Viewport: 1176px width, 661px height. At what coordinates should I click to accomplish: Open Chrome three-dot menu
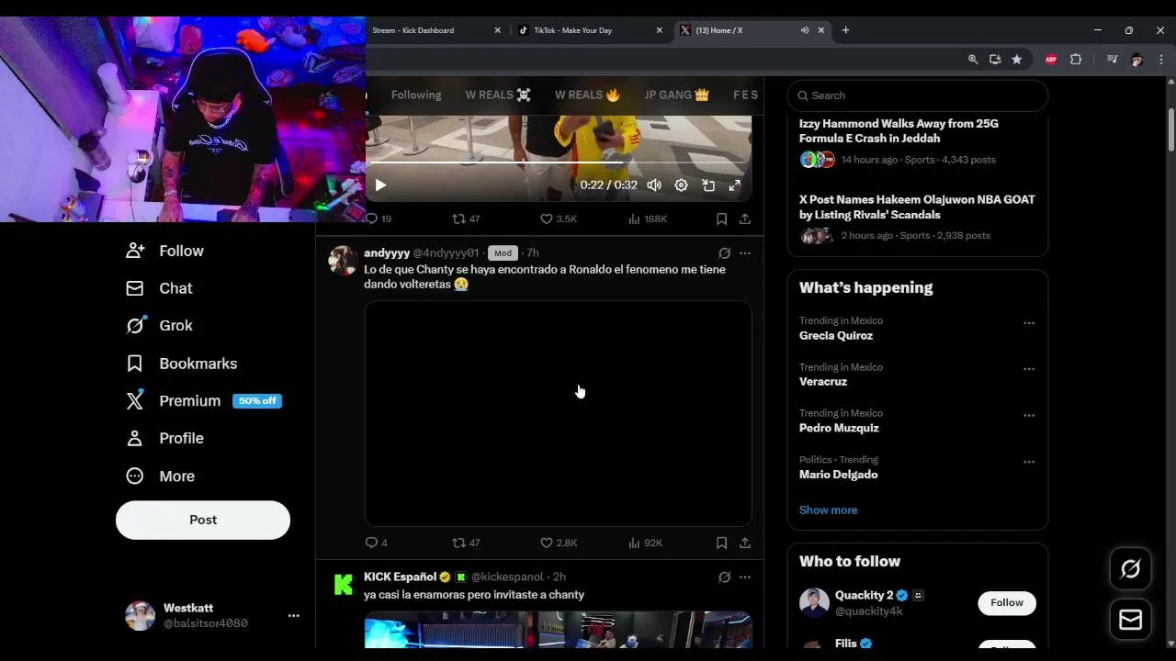1160,60
